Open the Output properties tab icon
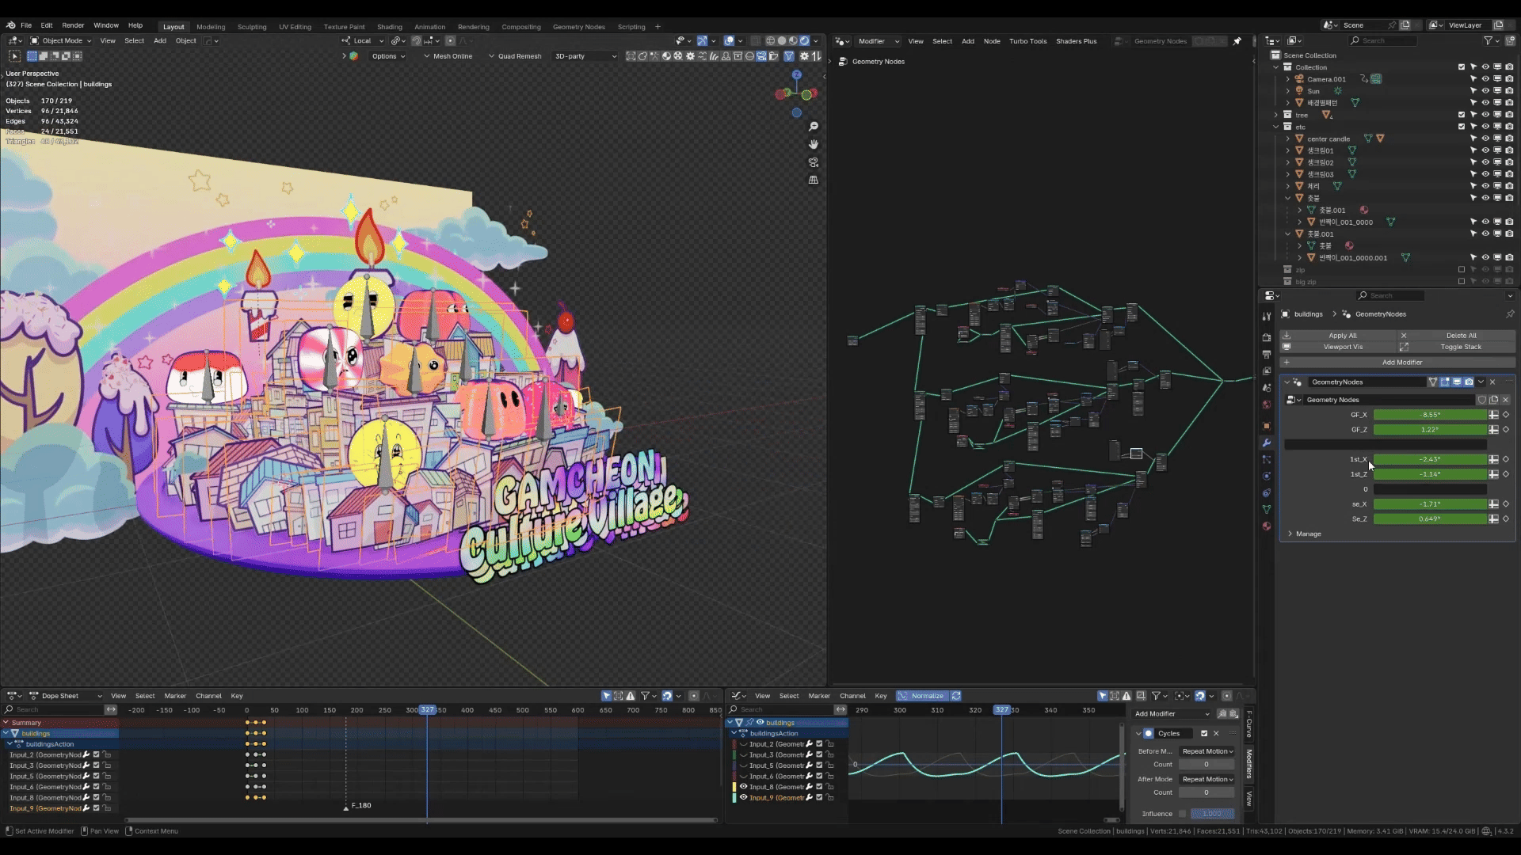 pyautogui.click(x=1267, y=354)
